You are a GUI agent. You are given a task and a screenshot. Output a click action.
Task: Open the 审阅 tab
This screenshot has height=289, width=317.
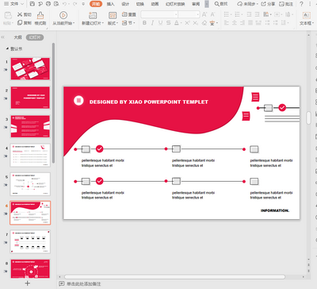coord(196,4)
